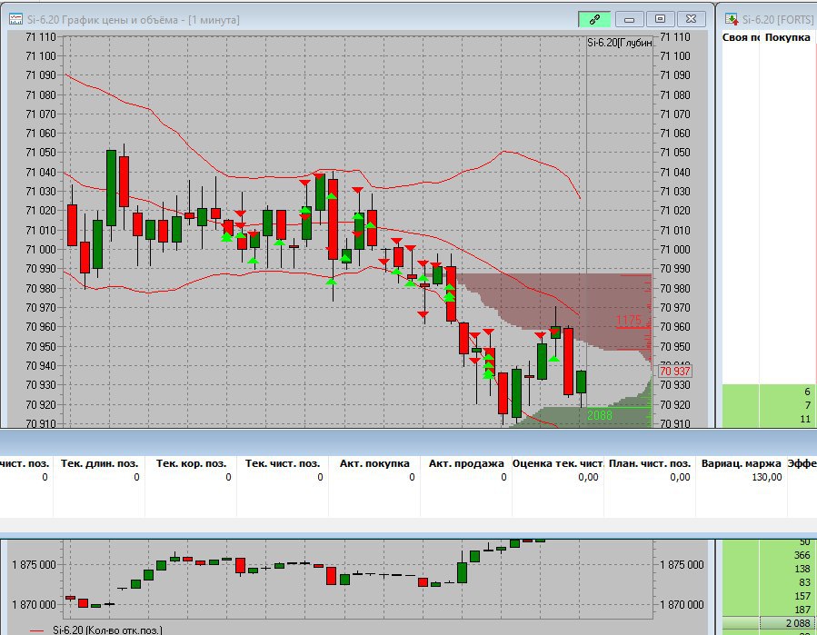Click the red 1175 depth volume label
817x635 pixels.
click(628, 321)
